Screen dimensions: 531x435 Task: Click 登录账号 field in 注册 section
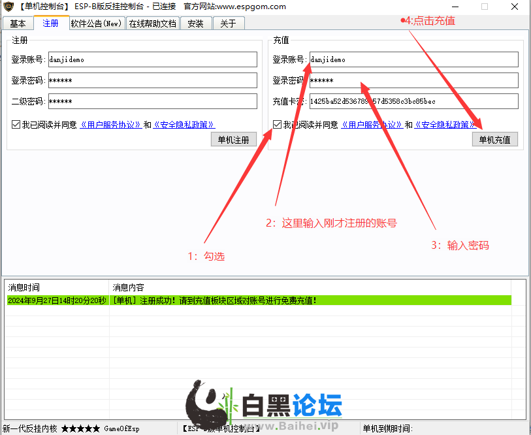click(x=153, y=59)
